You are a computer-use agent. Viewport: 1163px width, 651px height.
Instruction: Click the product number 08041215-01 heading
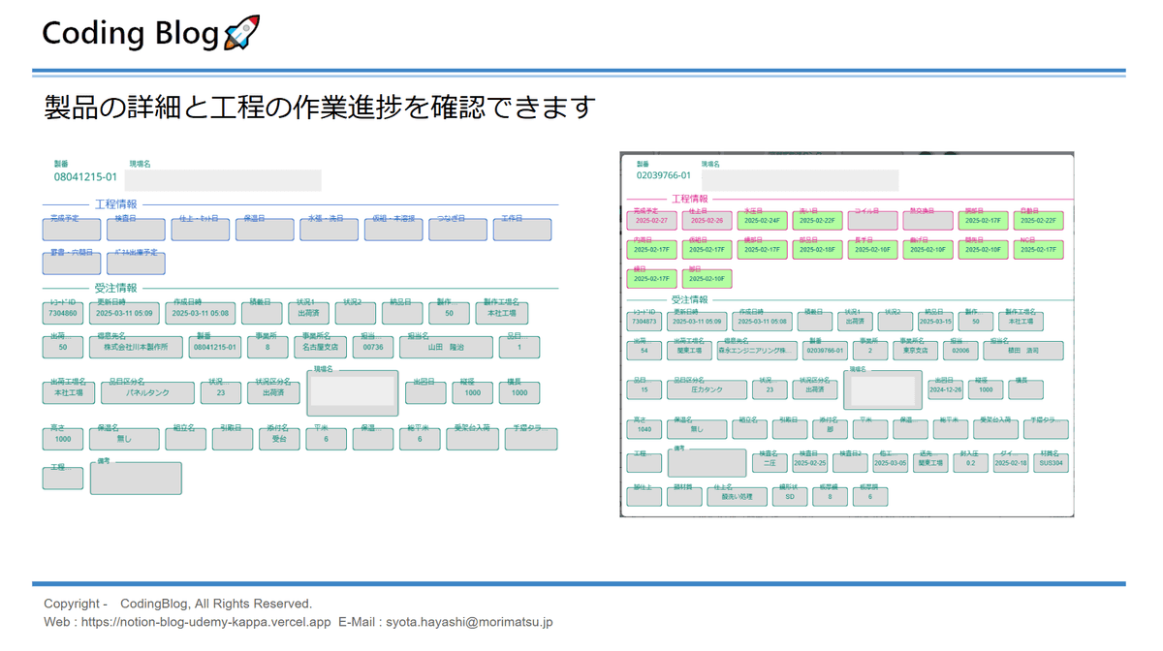(85, 177)
